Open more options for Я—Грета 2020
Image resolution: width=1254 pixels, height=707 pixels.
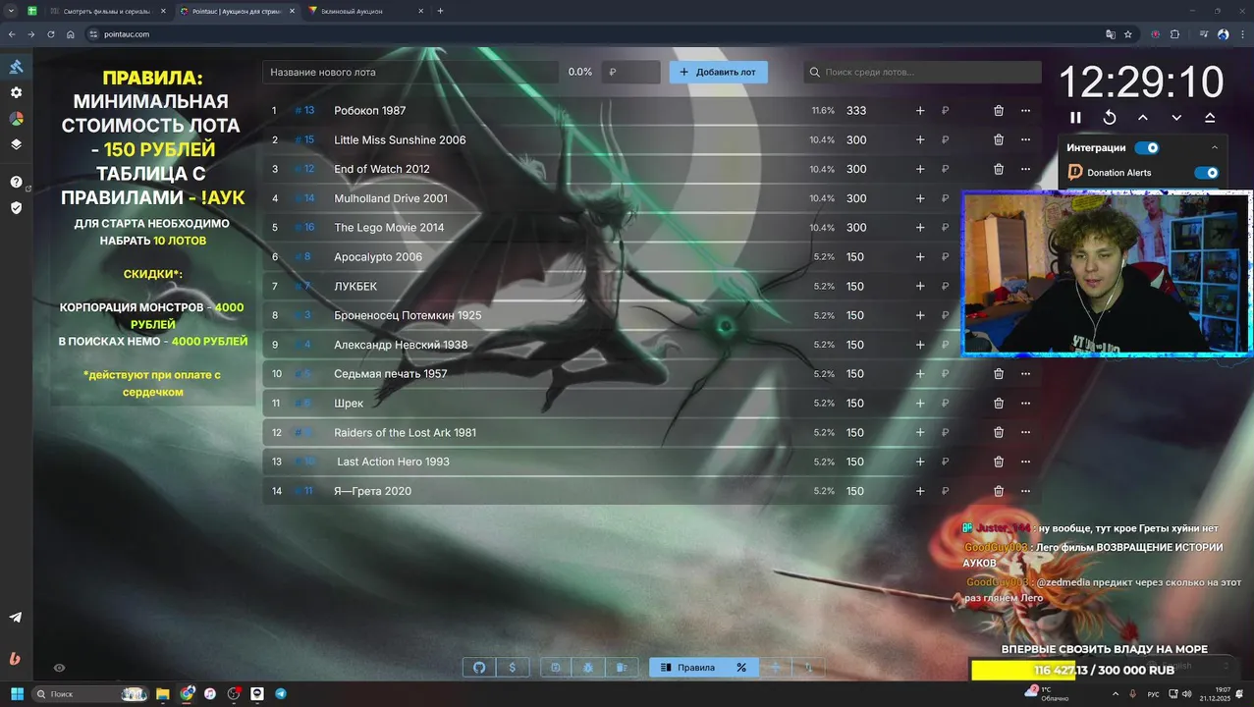1026,491
